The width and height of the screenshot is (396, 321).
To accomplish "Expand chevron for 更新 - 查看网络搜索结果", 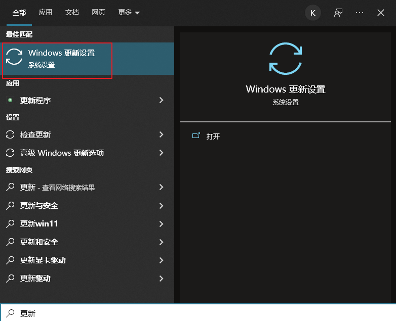I will (x=161, y=187).
